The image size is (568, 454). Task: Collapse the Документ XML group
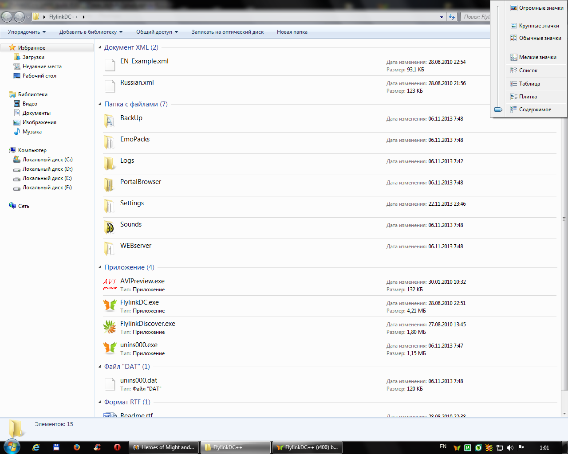[100, 47]
